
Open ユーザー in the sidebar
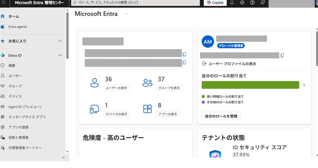click(x=15, y=76)
